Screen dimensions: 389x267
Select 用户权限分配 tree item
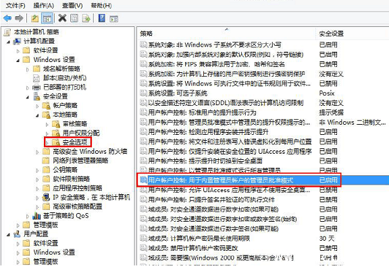[x=81, y=133]
